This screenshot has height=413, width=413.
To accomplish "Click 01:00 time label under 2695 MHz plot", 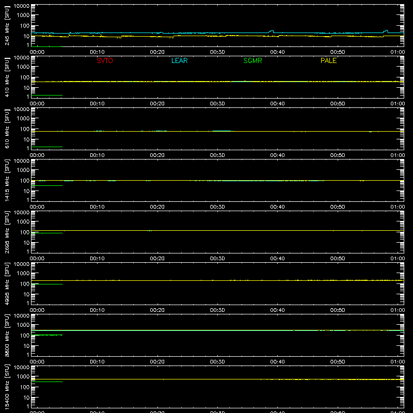I will (398, 259).
